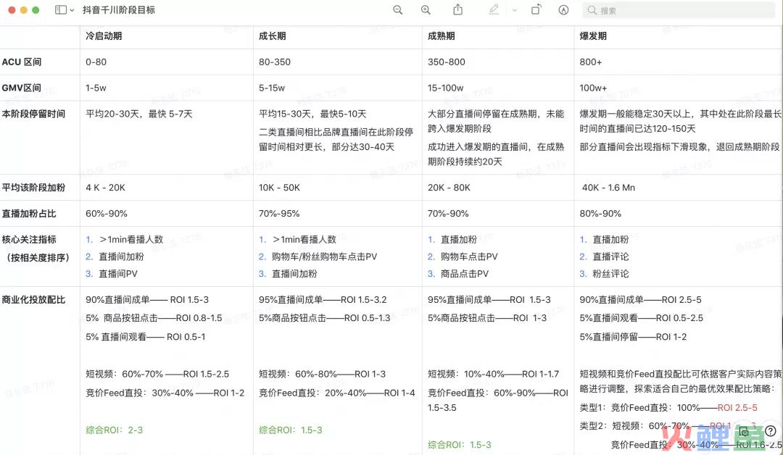Click the window title 抖音千川阶段目标

pos(118,10)
